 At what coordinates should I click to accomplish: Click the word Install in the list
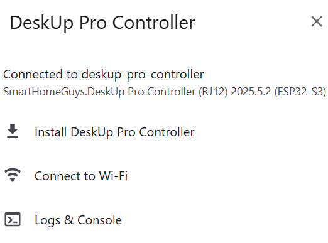[51, 132]
